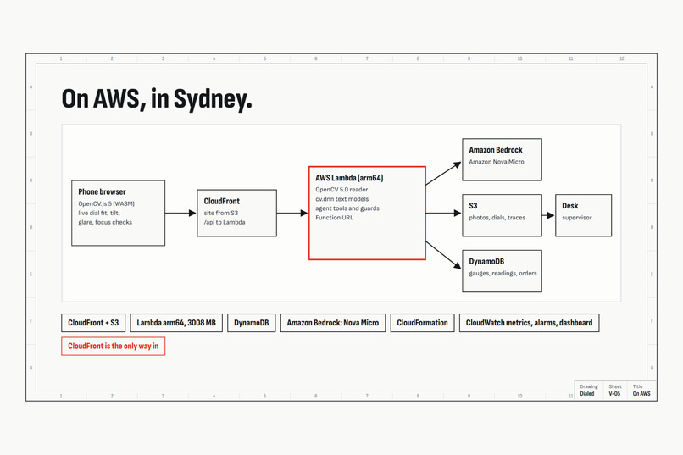Click the 'OpenCV 5.0 reader' line
This screenshot has width=683, height=455.
coord(341,190)
